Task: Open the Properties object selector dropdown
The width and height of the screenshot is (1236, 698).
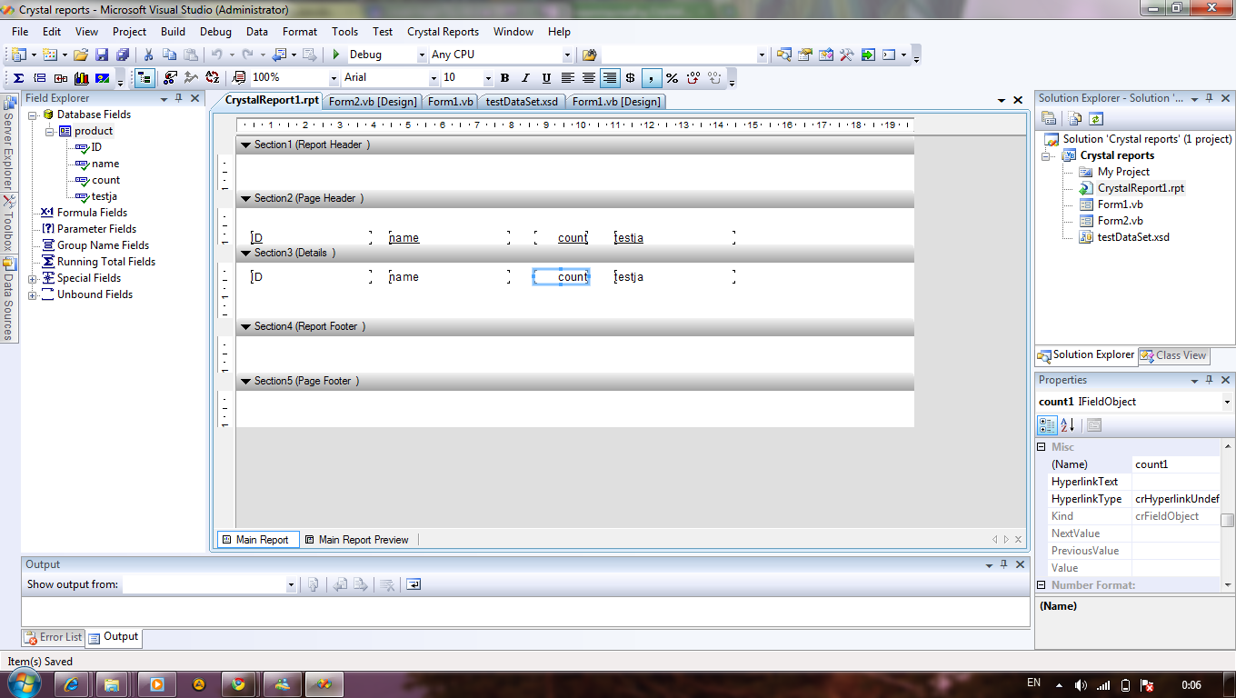Action: [x=1227, y=402]
